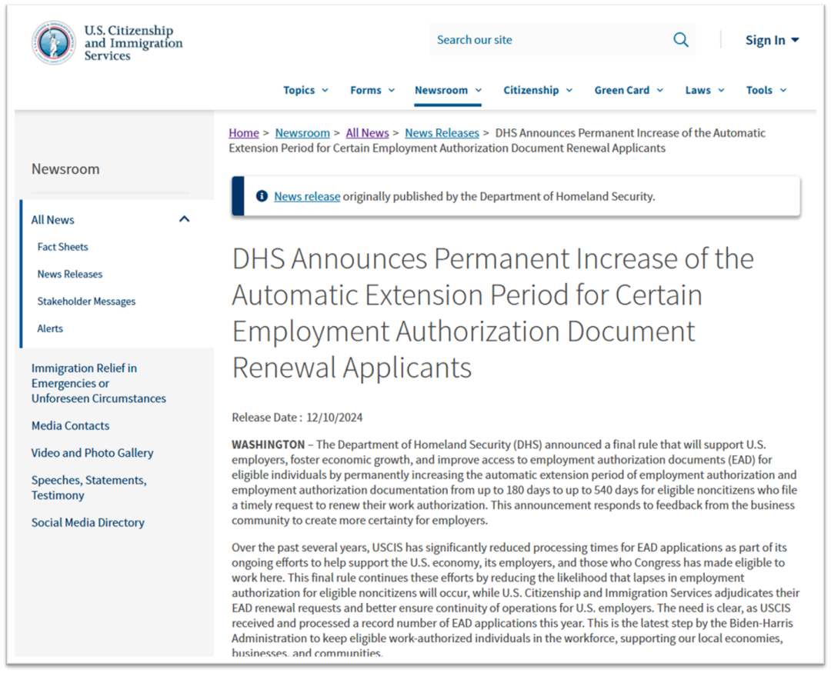The height and width of the screenshot is (673, 831).
Task: Click the USCIS seal logo
Action: pyautogui.click(x=54, y=43)
